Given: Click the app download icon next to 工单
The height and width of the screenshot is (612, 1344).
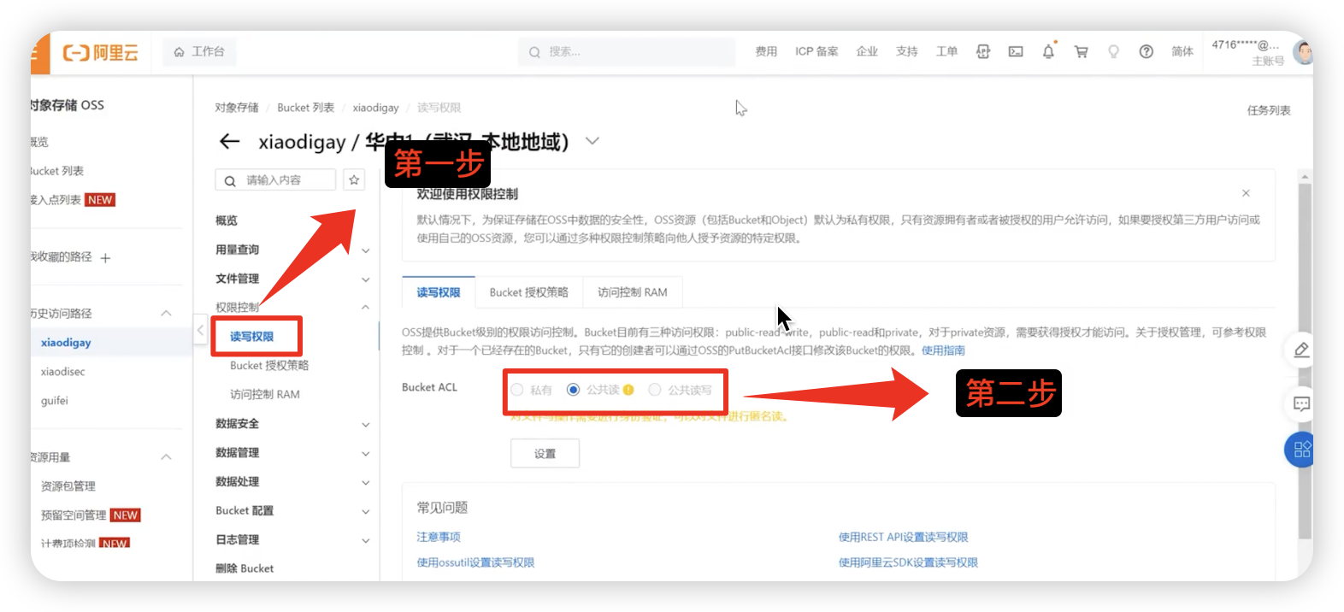Looking at the screenshot, I should click(x=983, y=51).
